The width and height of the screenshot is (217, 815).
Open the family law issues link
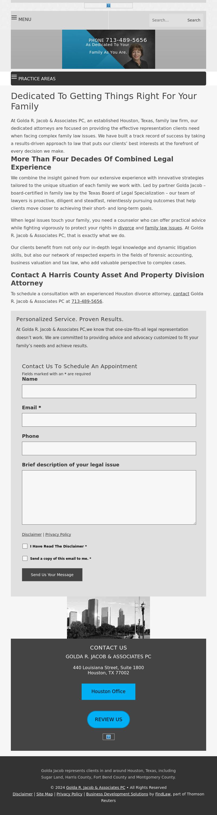(x=163, y=228)
